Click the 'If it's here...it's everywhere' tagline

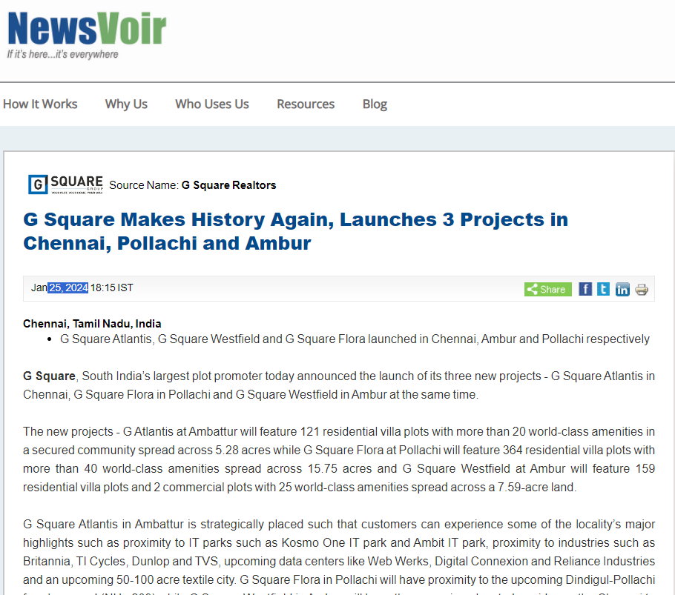pyautogui.click(x=62, y=54)
